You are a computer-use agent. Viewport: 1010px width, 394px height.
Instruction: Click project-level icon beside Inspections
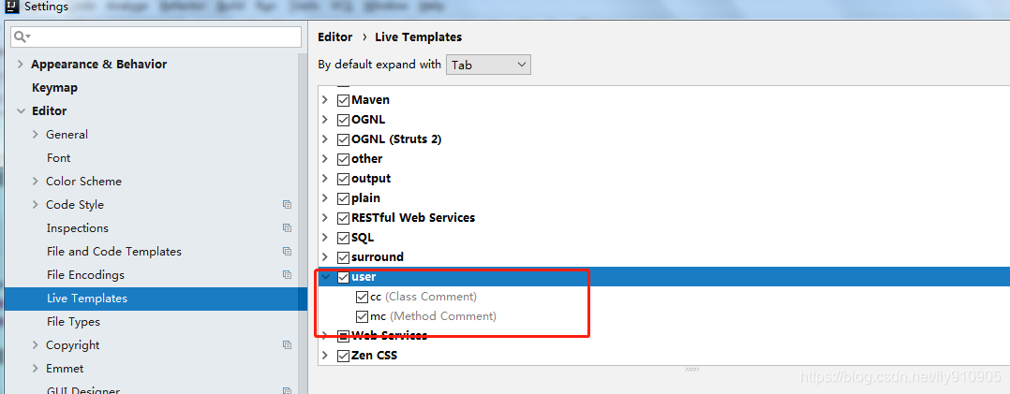click(x=287, y=228)
